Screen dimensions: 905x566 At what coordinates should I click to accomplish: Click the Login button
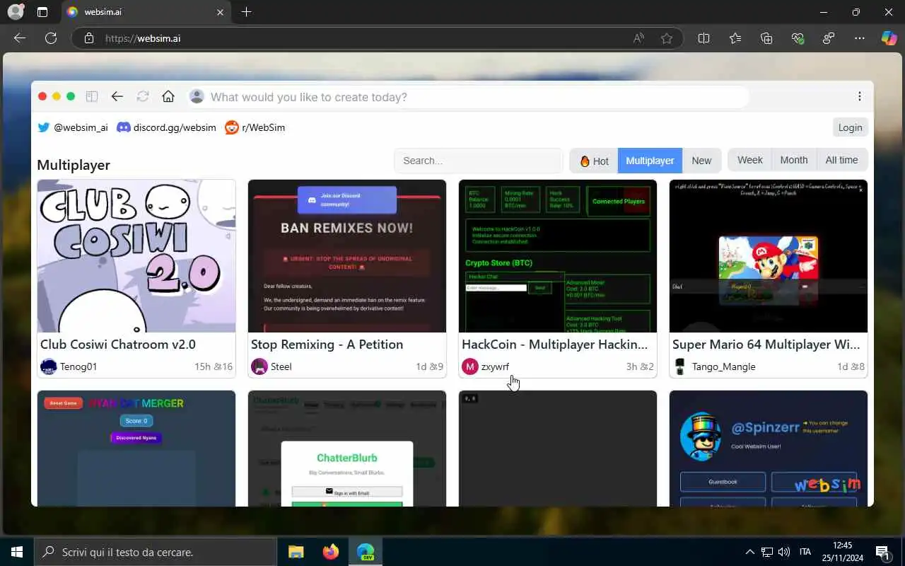[x=850, y=127]
